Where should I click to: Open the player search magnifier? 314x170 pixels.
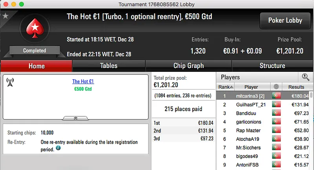[x=305, y=77]
